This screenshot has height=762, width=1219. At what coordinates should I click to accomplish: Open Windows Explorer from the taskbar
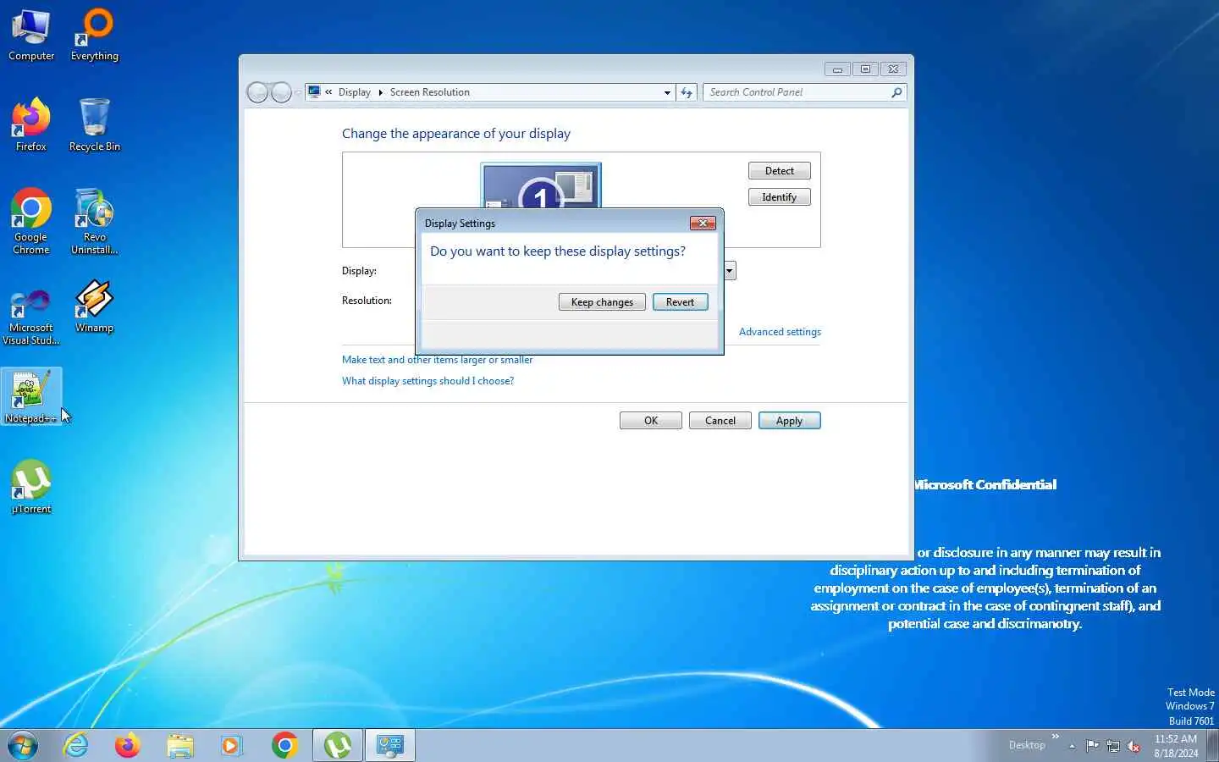tap(179, 745)
